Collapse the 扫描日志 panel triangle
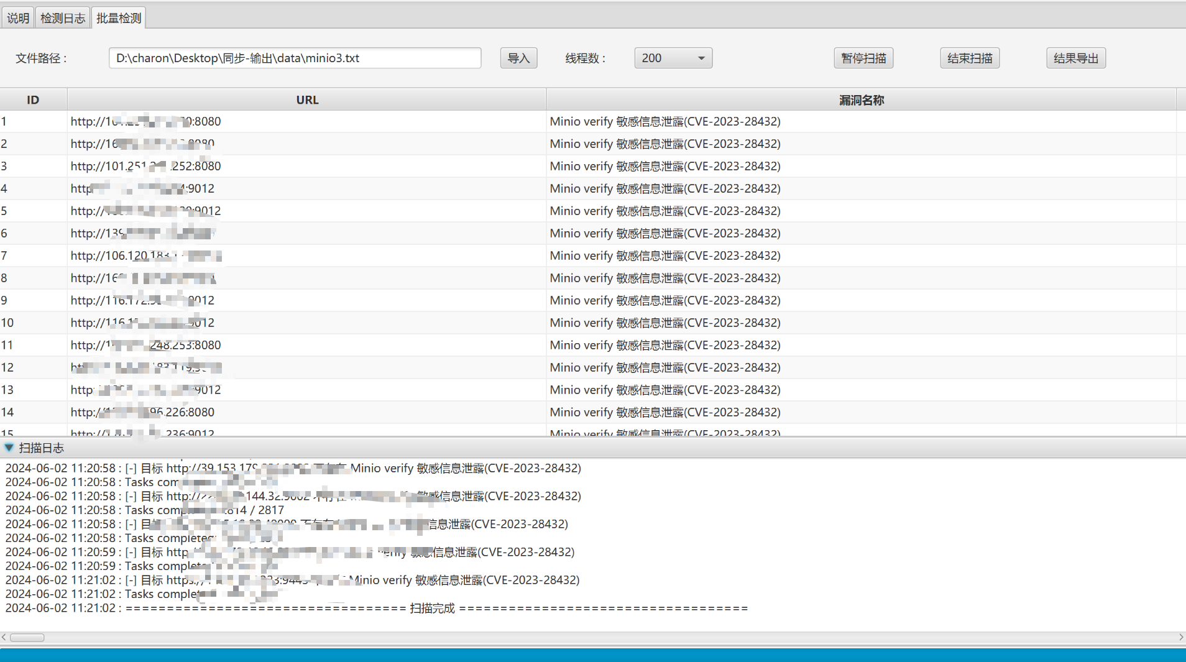The image size is (1186, 662). 9,448
